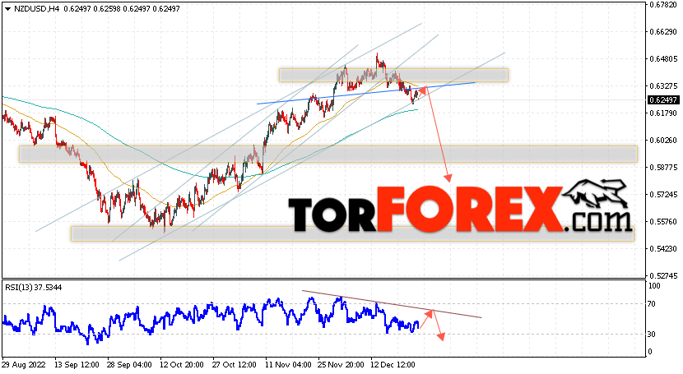Click the RSI scale value 30
This screenshot has width=683, height=374.
(652, 335)
